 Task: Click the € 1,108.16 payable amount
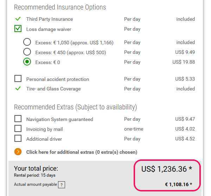click(x=179, y=184)
